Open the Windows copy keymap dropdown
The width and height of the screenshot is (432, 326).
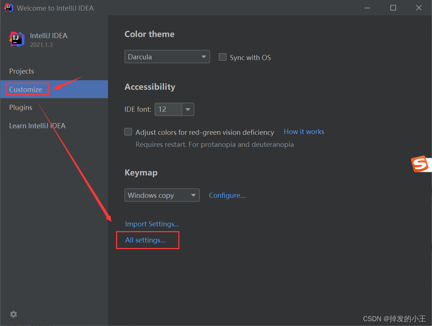click(x=162, y=195)
